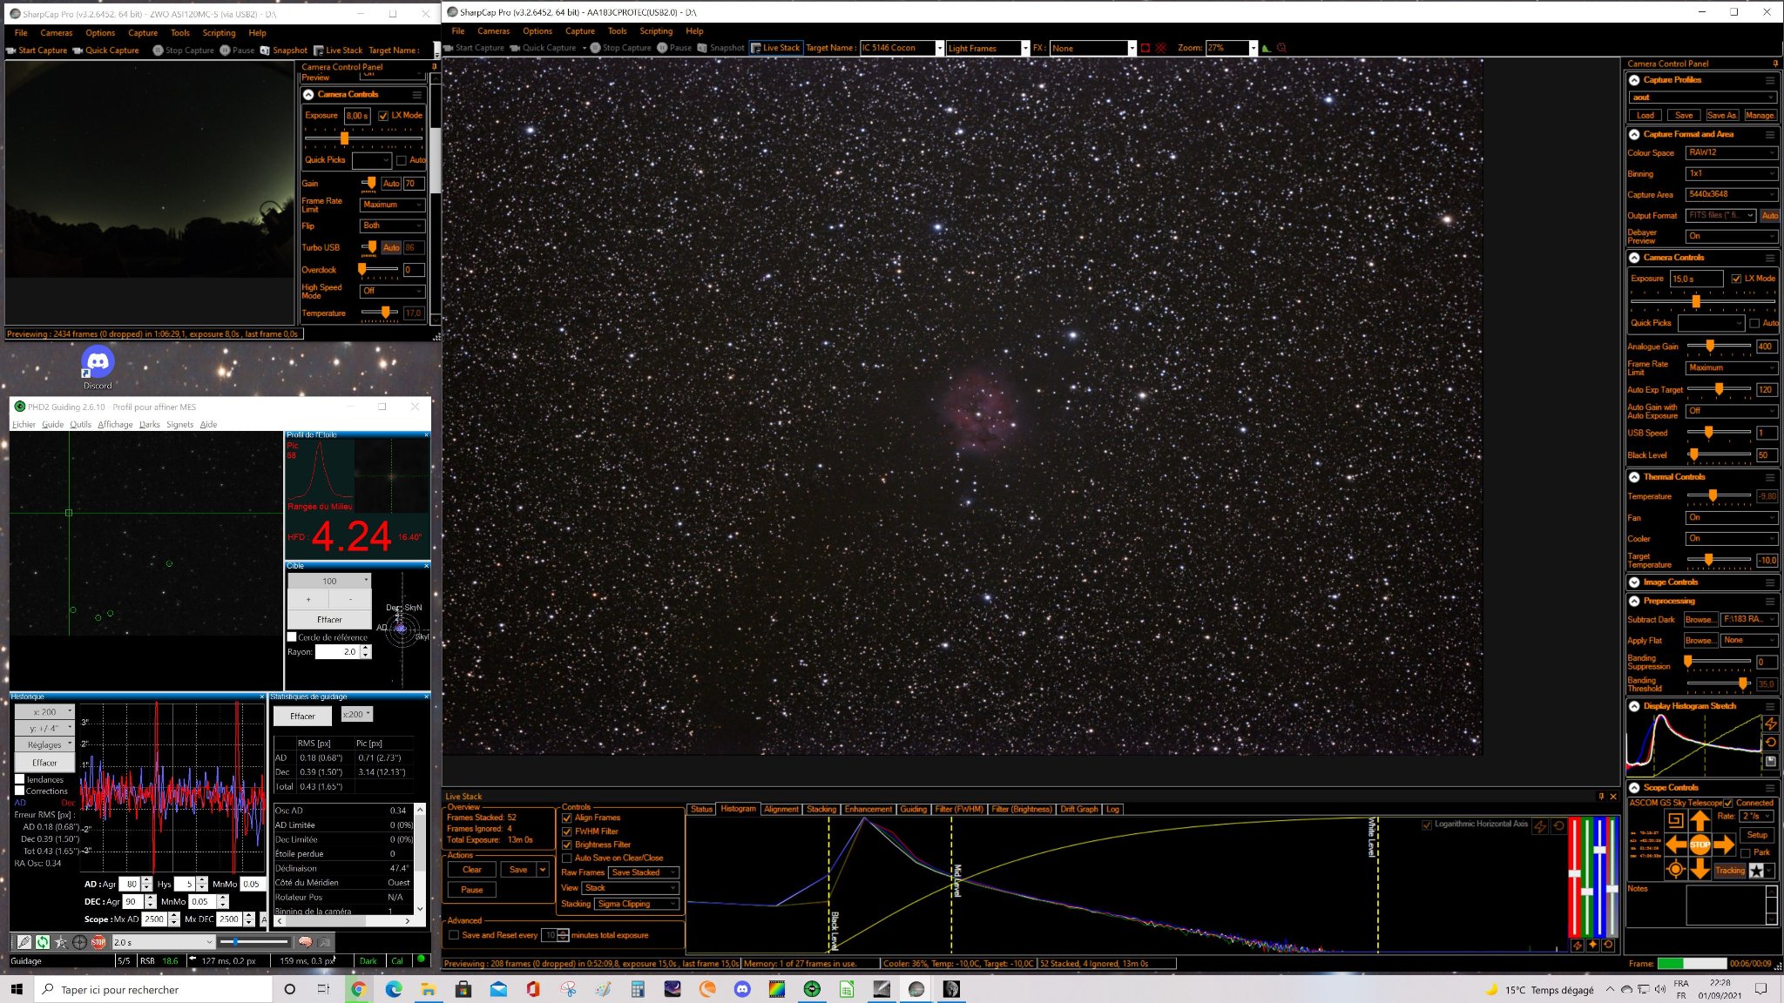Enable Auto Save on Clear/Close
Image resolution: width=1784 pixels, height=1003 pixels.
click(567, 858)
